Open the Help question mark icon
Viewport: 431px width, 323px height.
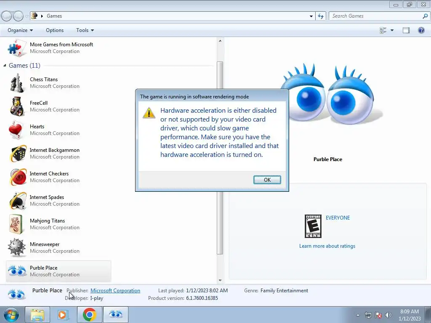(x=421, y=30)
